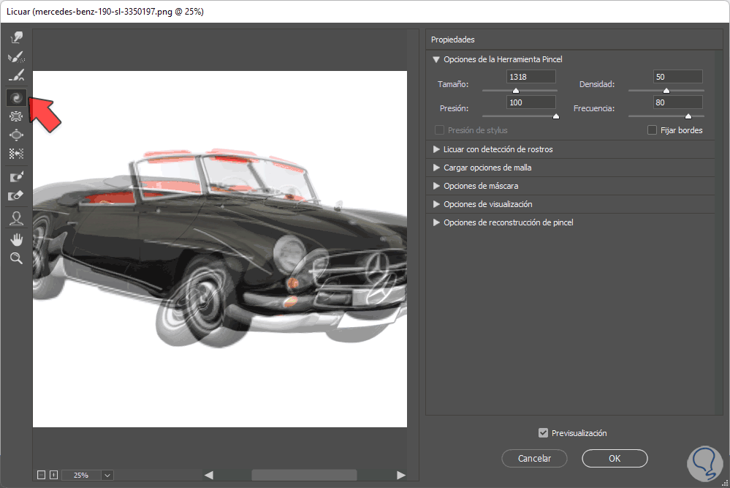Select the Push Left tool
Screen dimensions: 730x488
[x=16, y=154]
